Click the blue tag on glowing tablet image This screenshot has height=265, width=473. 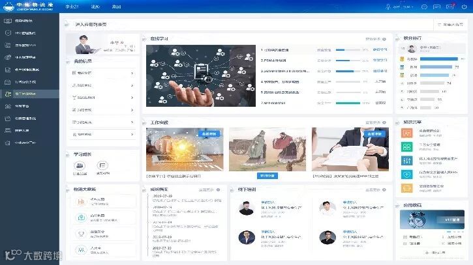[209, 133]
